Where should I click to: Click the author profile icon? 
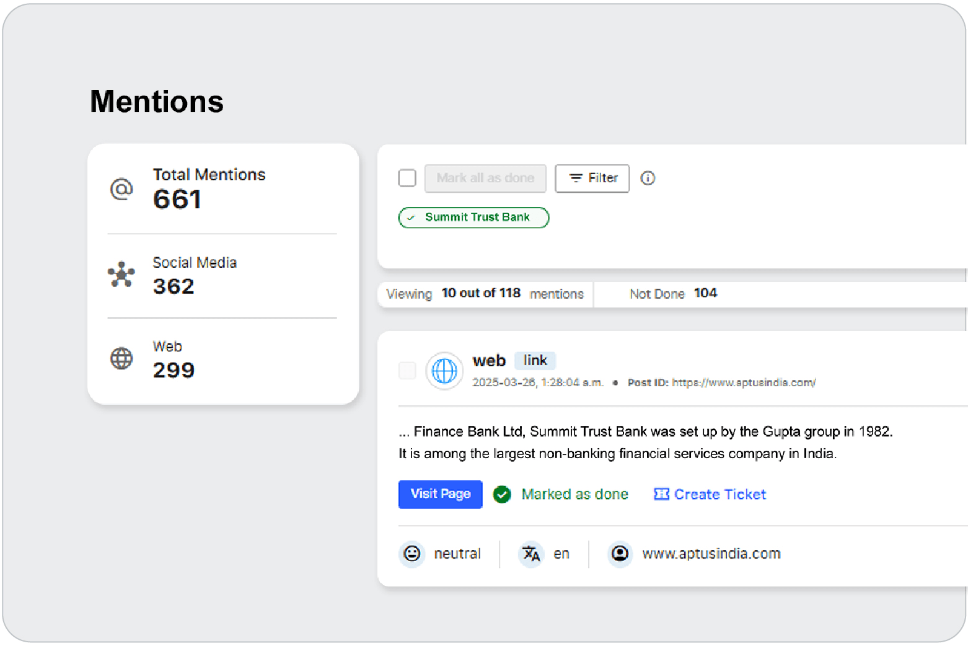(620, 553)
